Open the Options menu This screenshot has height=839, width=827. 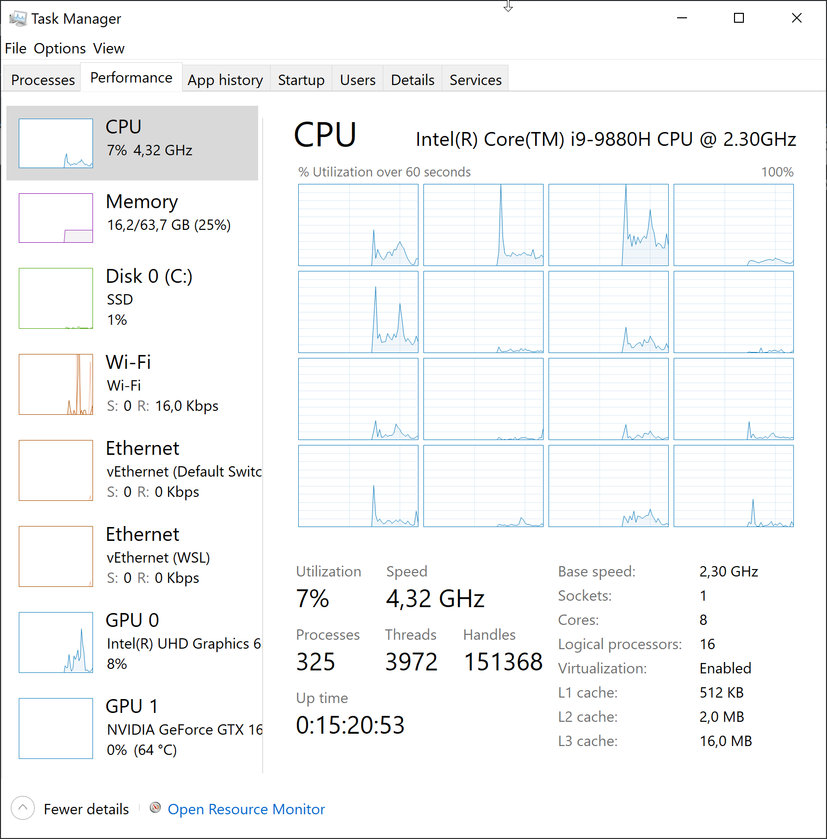click(60, 48)
